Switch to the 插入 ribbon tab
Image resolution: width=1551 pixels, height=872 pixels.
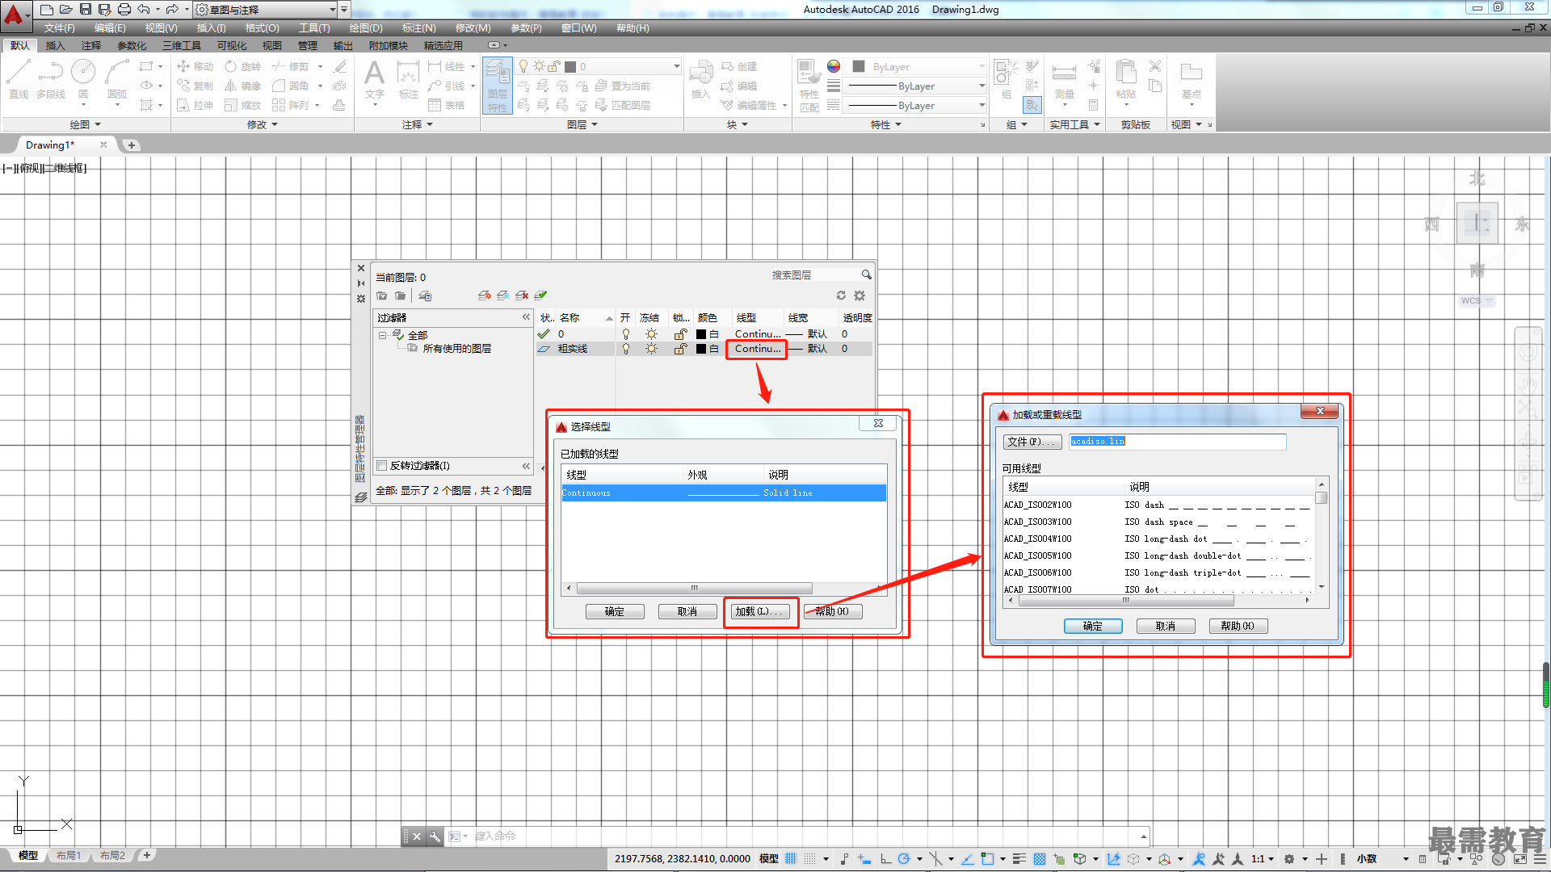pyautogui.click(x=55, y=45)
